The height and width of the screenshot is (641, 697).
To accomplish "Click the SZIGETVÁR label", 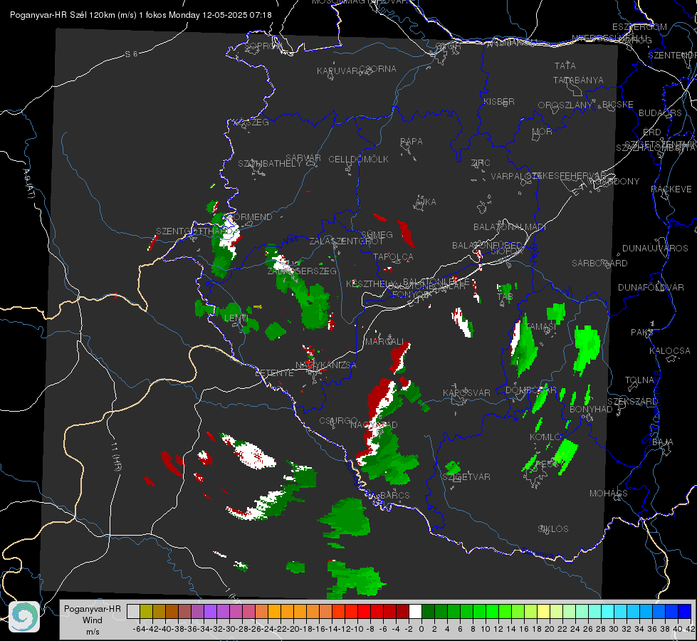I will pos(466,477).
